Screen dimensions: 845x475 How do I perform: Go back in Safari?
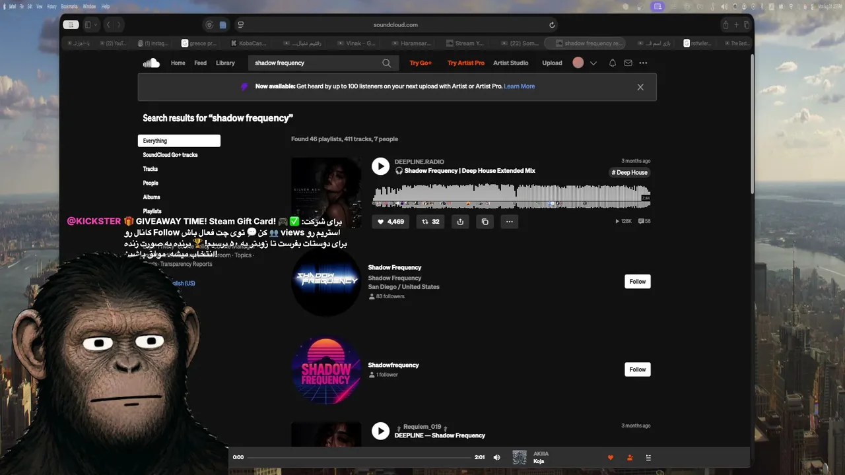[x=108, y=25]
